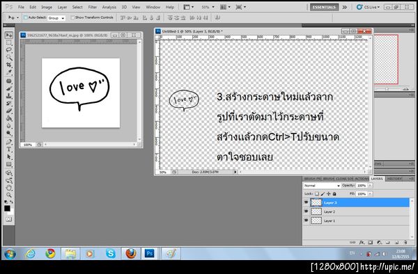This screenshot has height=274, width=418.
Task: Click the Opacity 100% input field
Action: coord(362,186)
